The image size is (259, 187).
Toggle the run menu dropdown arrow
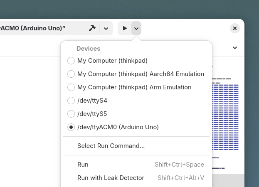[x=136, y=28]
